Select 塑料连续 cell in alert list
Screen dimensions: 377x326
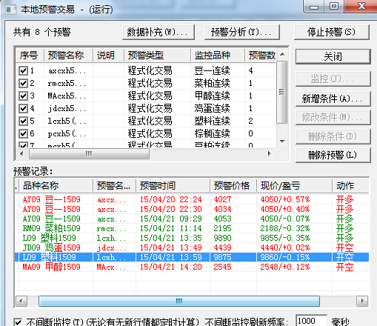click(213, 121)
